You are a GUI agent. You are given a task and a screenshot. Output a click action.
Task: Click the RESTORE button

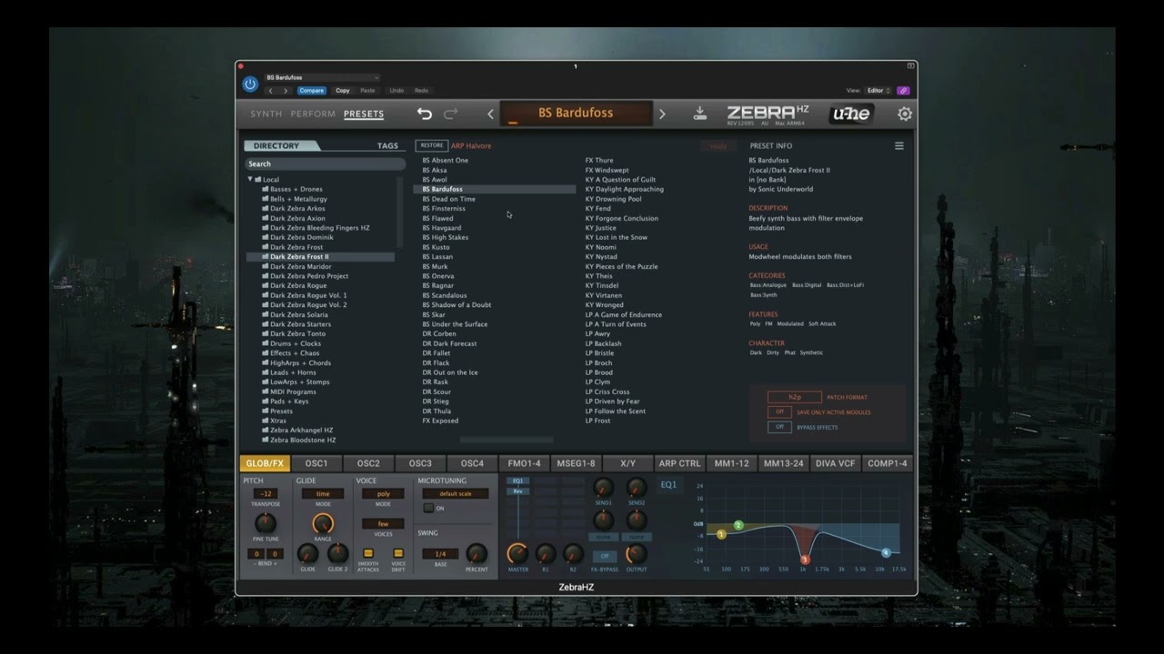[x=432, y=145]
